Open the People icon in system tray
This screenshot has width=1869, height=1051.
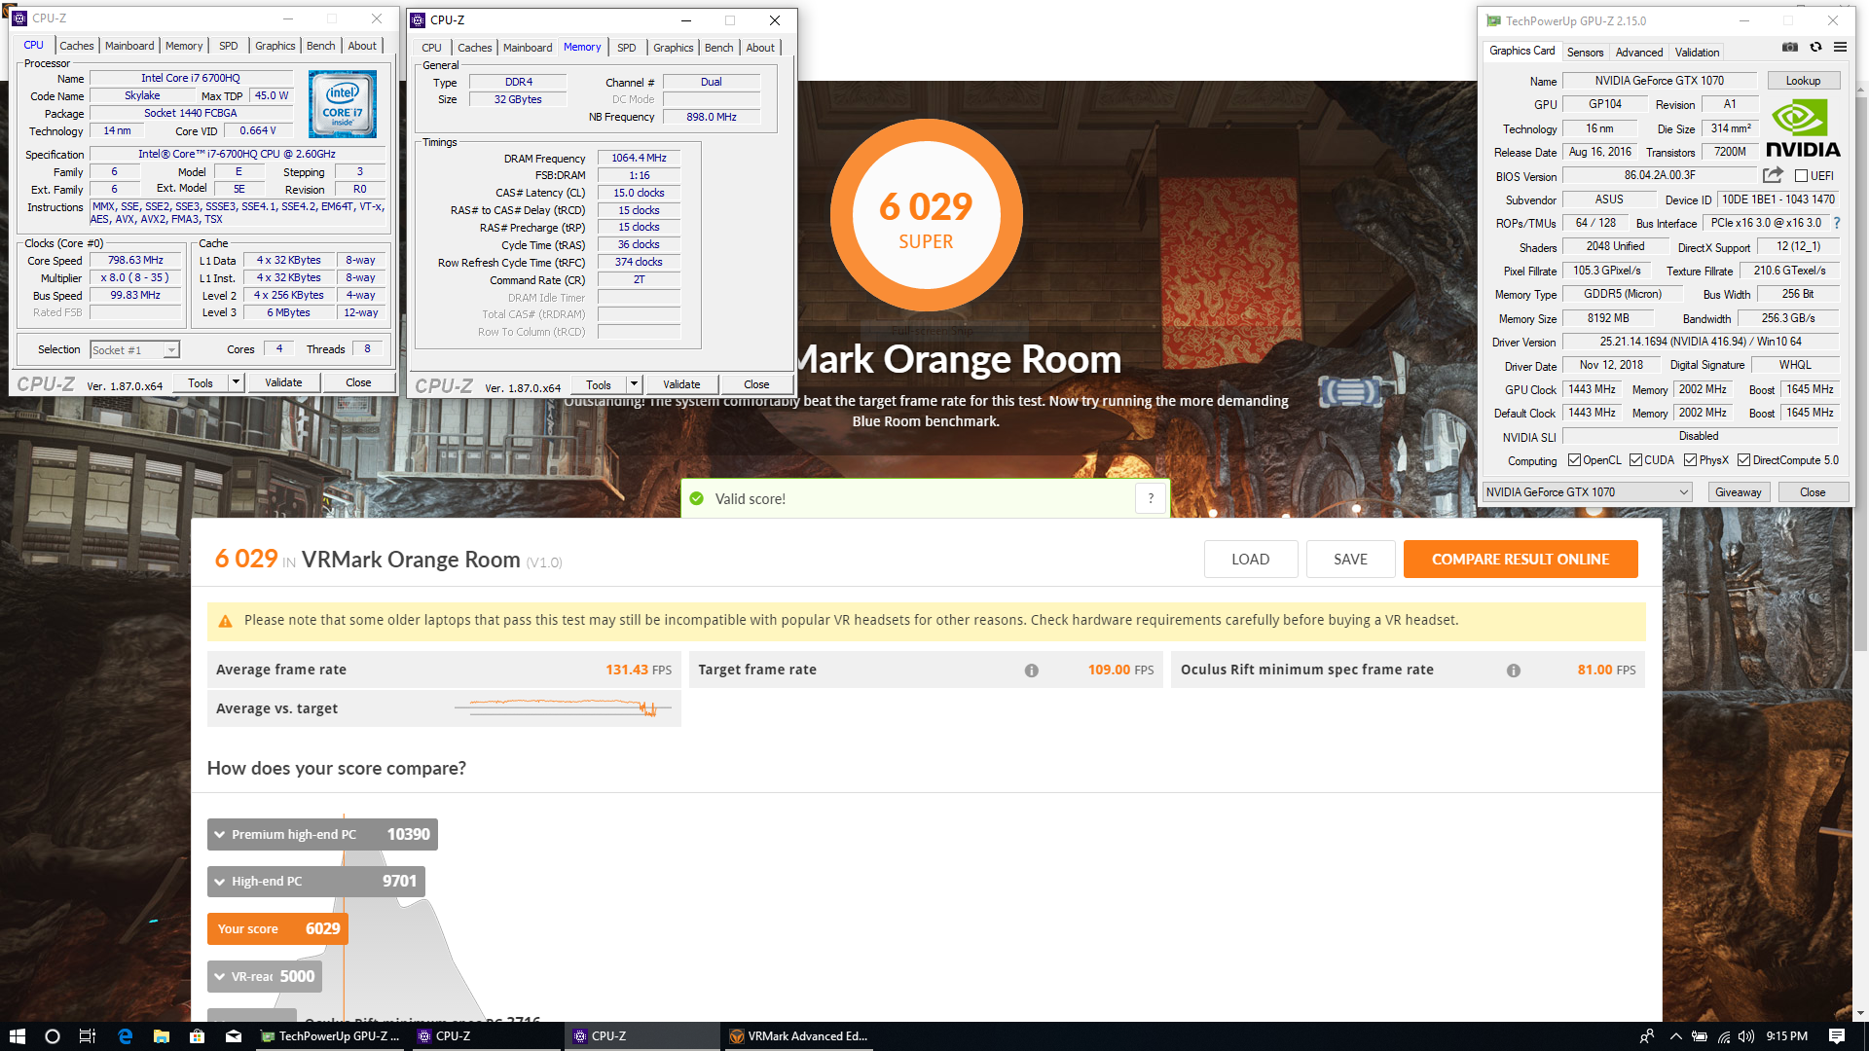(x=1647, y=1036)
